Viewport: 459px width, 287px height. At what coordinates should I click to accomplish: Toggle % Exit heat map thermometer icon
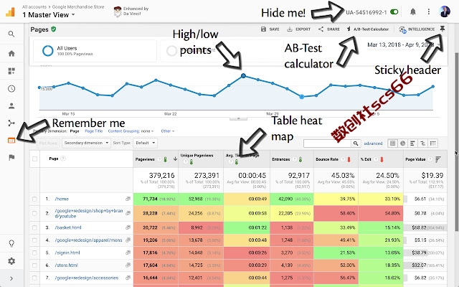tap(382, 159)
